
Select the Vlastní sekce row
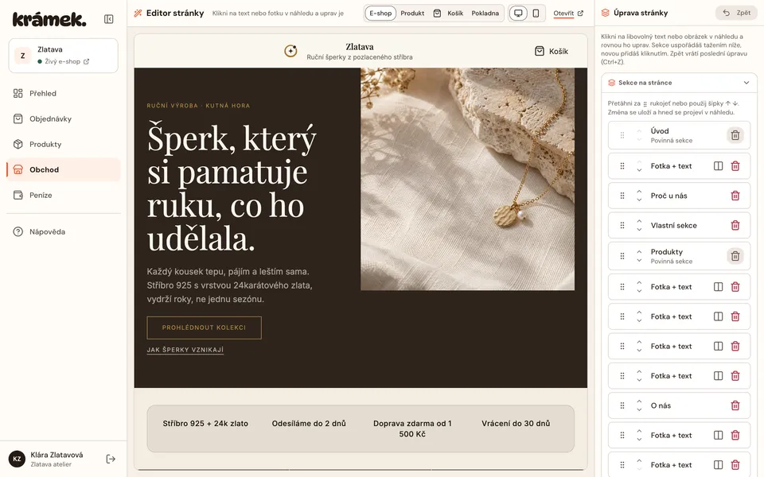point(679,225)
